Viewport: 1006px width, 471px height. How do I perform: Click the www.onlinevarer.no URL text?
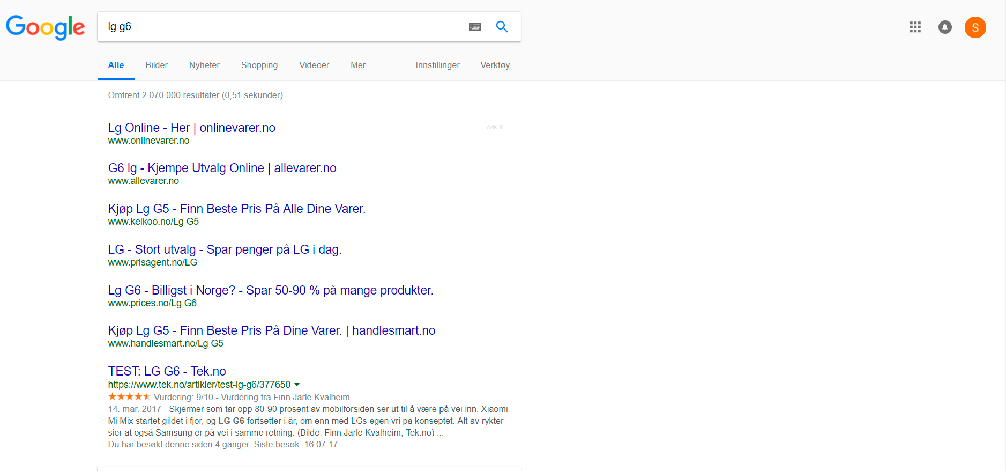[x=149, y=141]
